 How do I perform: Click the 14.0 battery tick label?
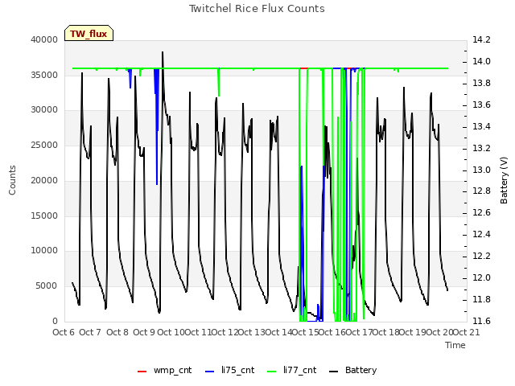[481, 61]
